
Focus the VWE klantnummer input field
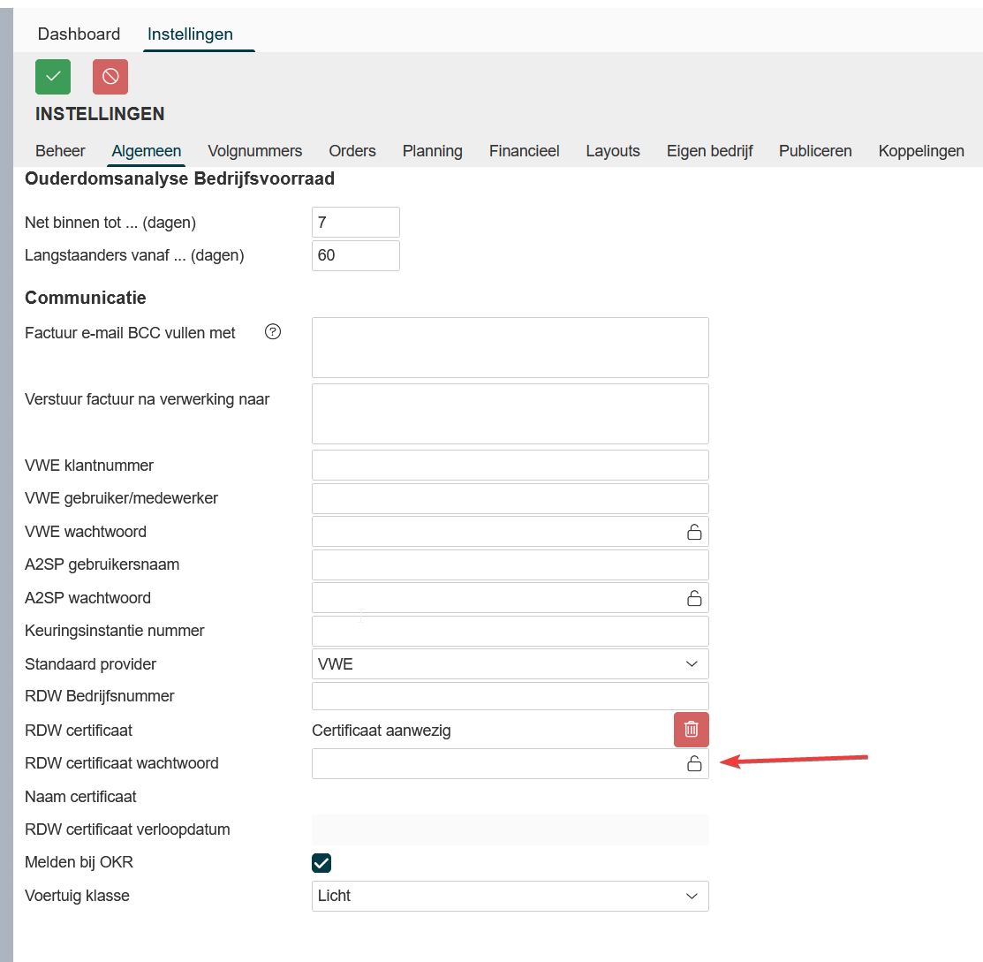coord(510,466)
